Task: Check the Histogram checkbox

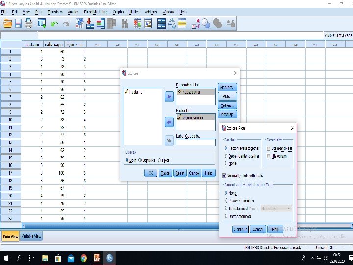Action: tap(268, 156)
